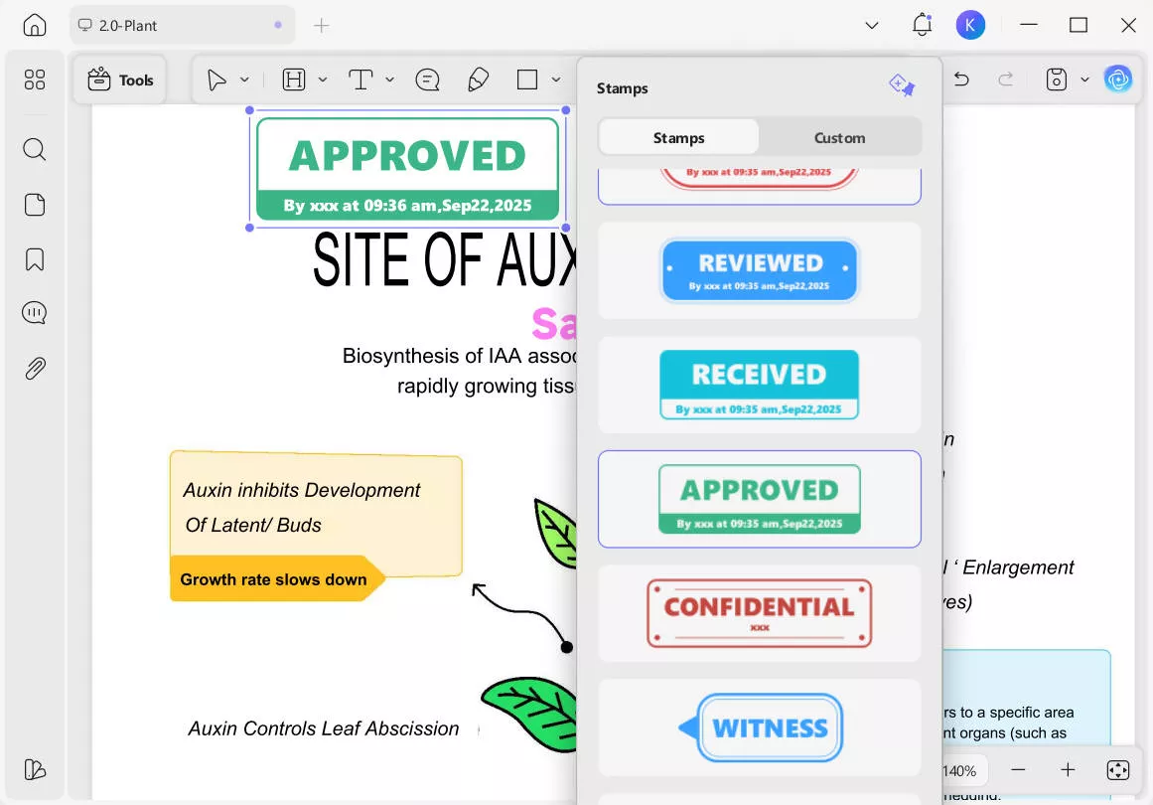Open the Tools button

(120, 80)
